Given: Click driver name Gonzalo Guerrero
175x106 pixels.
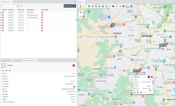Looking at the screenshot, I should tap(32, 15).
